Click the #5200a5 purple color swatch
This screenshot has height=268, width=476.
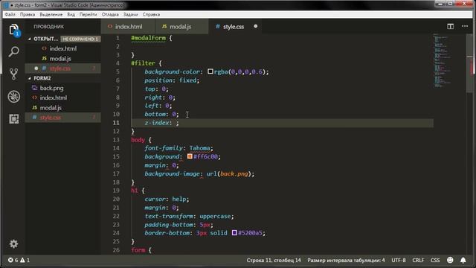point(234,233)
